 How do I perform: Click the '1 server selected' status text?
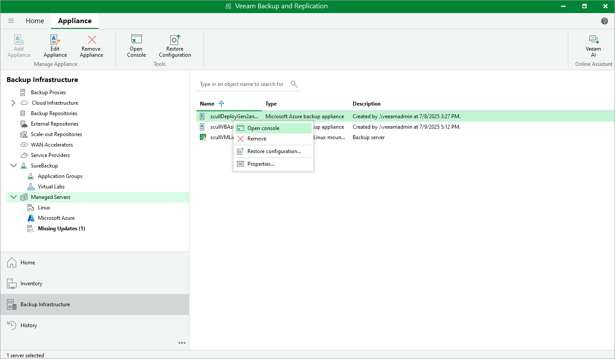(25, 356)
